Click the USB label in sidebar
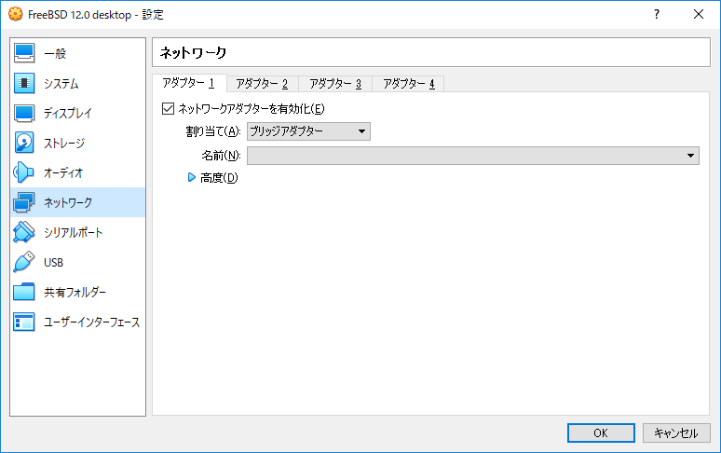The width and height of the screenshot is (721, 453). (53, 263)
